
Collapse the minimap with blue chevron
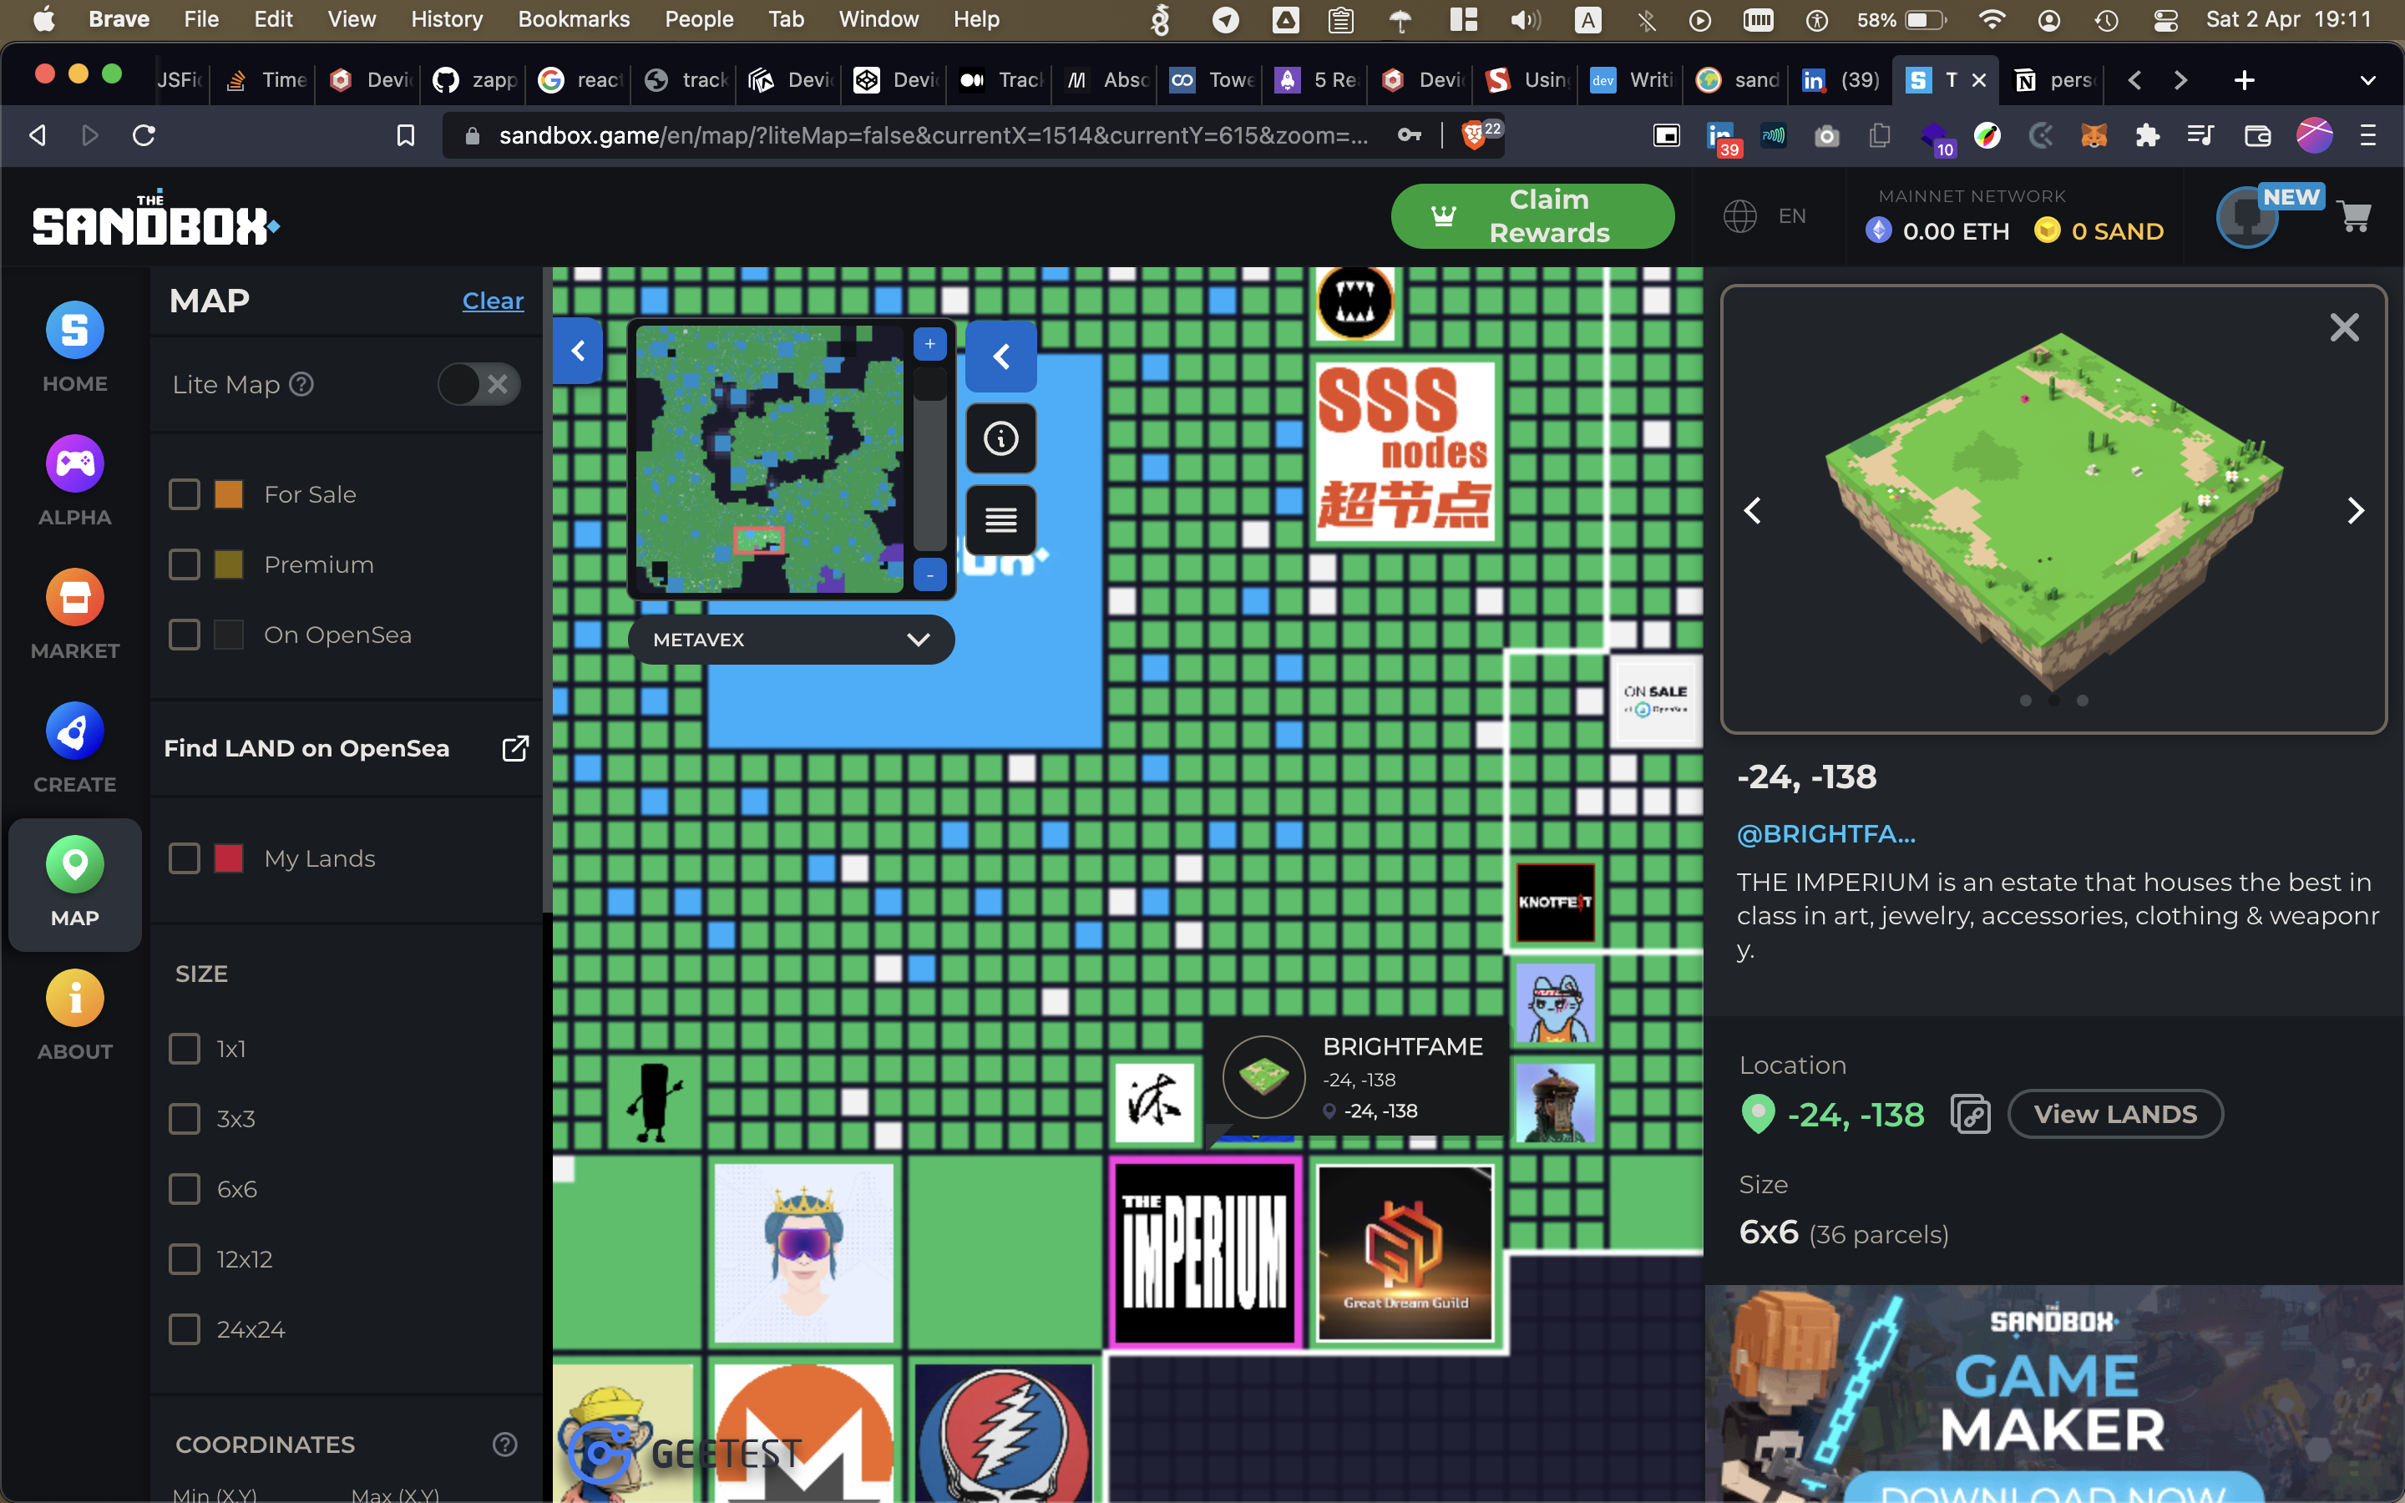click(x=1000, y=356)
